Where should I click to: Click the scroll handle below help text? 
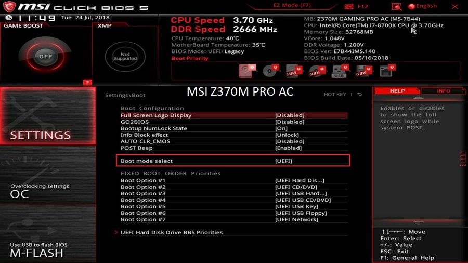tap(418, 223)
